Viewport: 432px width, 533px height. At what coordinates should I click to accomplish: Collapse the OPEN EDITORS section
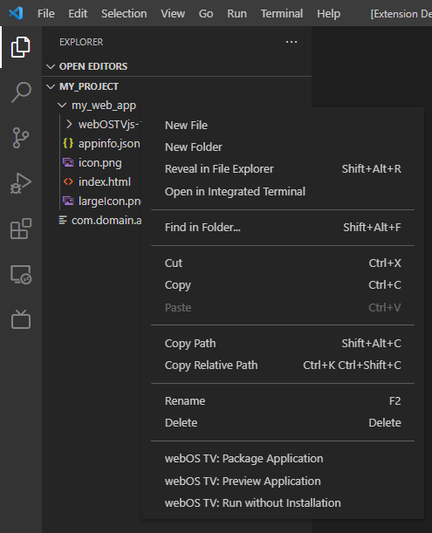(51, 66)
